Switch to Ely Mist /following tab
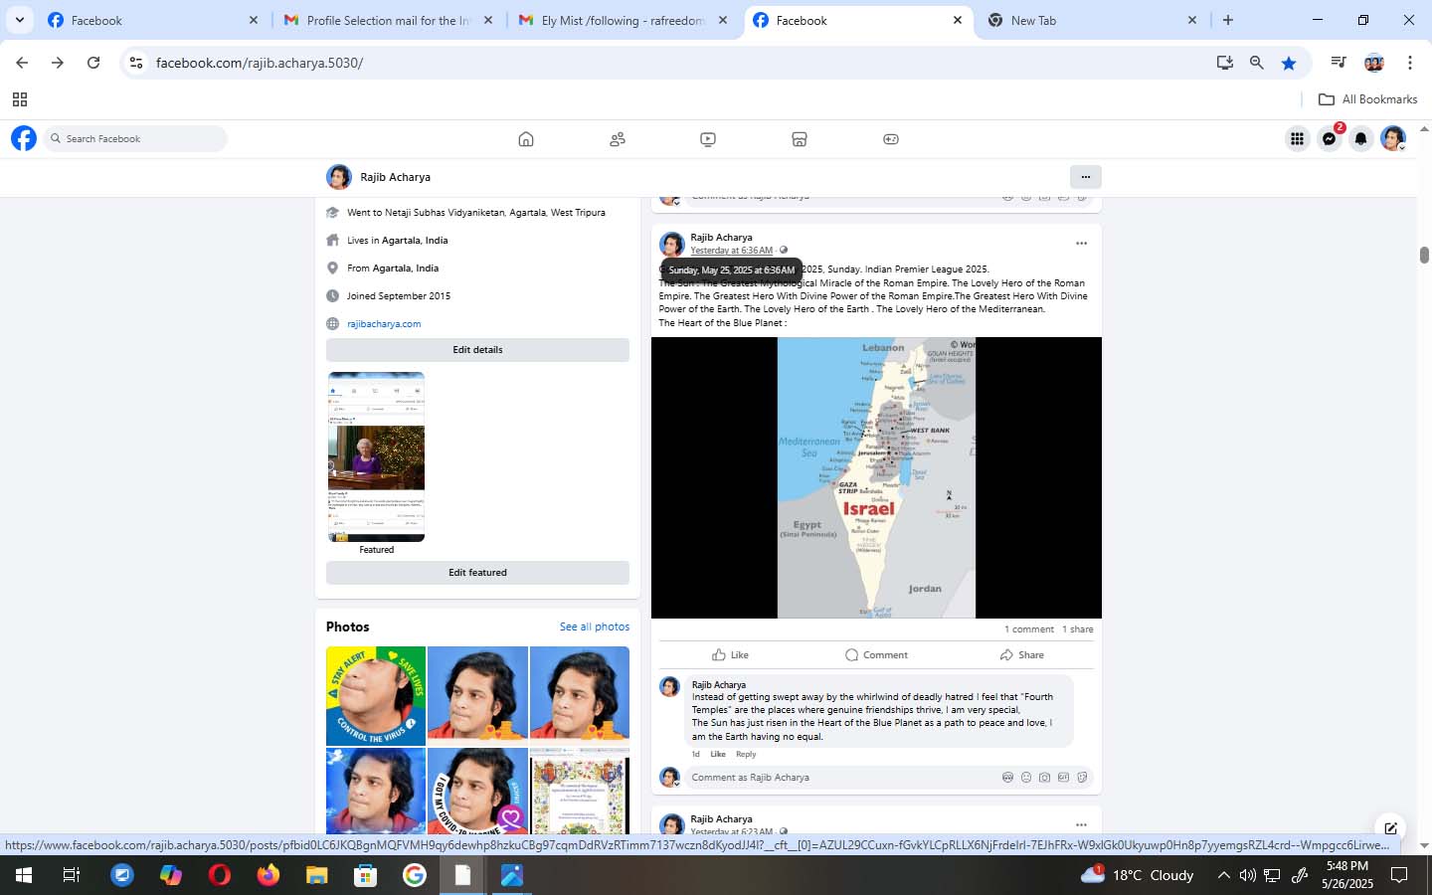The image size is (1432, 895). click(x=622, y=20)
